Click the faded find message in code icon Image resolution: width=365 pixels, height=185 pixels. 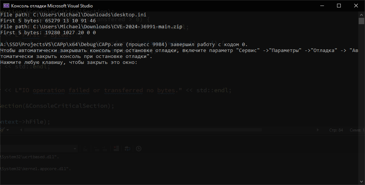click(85, 149)
